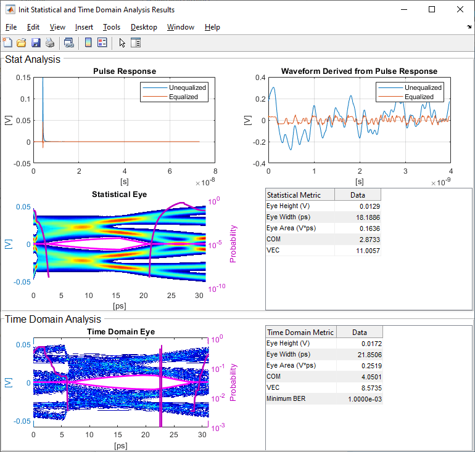The width and height of the screenshot is (475, 452).
Task: Click the Link Plot toolbar icon
Action: [x=69, y=42]
